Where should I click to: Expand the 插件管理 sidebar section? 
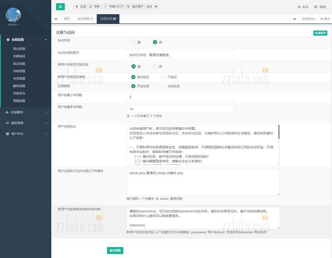25,123
